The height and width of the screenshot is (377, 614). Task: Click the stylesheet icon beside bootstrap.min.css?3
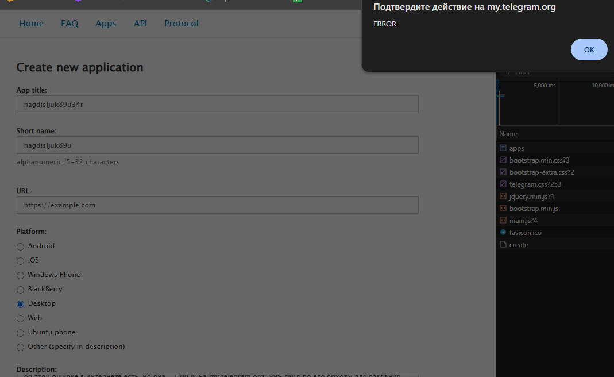503,160
